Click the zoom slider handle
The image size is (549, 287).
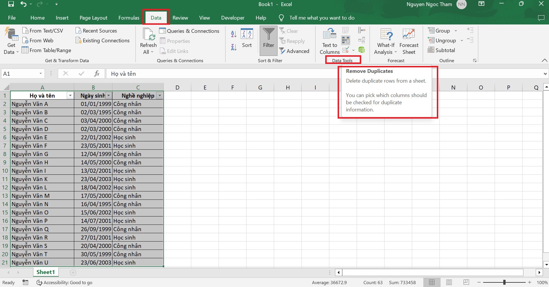click(504, 282)
